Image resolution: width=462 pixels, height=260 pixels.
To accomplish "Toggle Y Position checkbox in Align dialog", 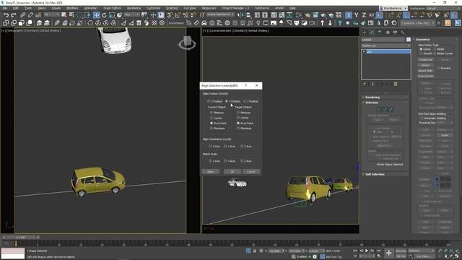I will pyautogui.click(x=227, y=101).
